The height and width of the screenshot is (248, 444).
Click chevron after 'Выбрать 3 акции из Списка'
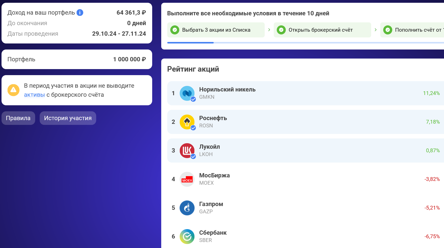pyautogui.click(x=269, y=30)
